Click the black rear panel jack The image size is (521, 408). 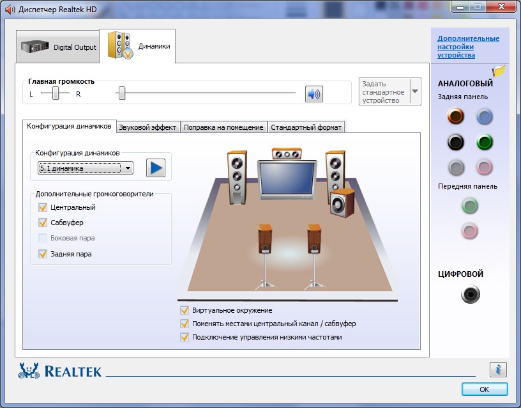pyautogui.click(x=455, y=142)
